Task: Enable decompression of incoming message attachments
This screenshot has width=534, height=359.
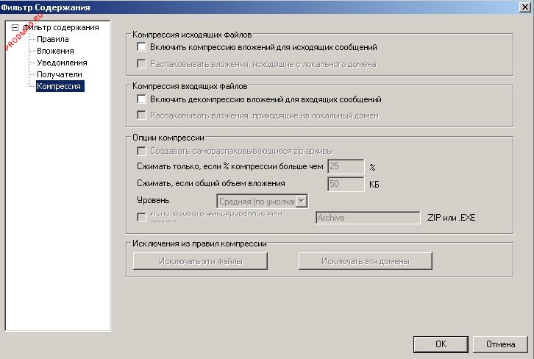Action: pos(142,99)
